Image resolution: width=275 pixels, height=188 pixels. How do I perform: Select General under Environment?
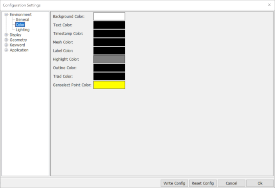point(22,20)
